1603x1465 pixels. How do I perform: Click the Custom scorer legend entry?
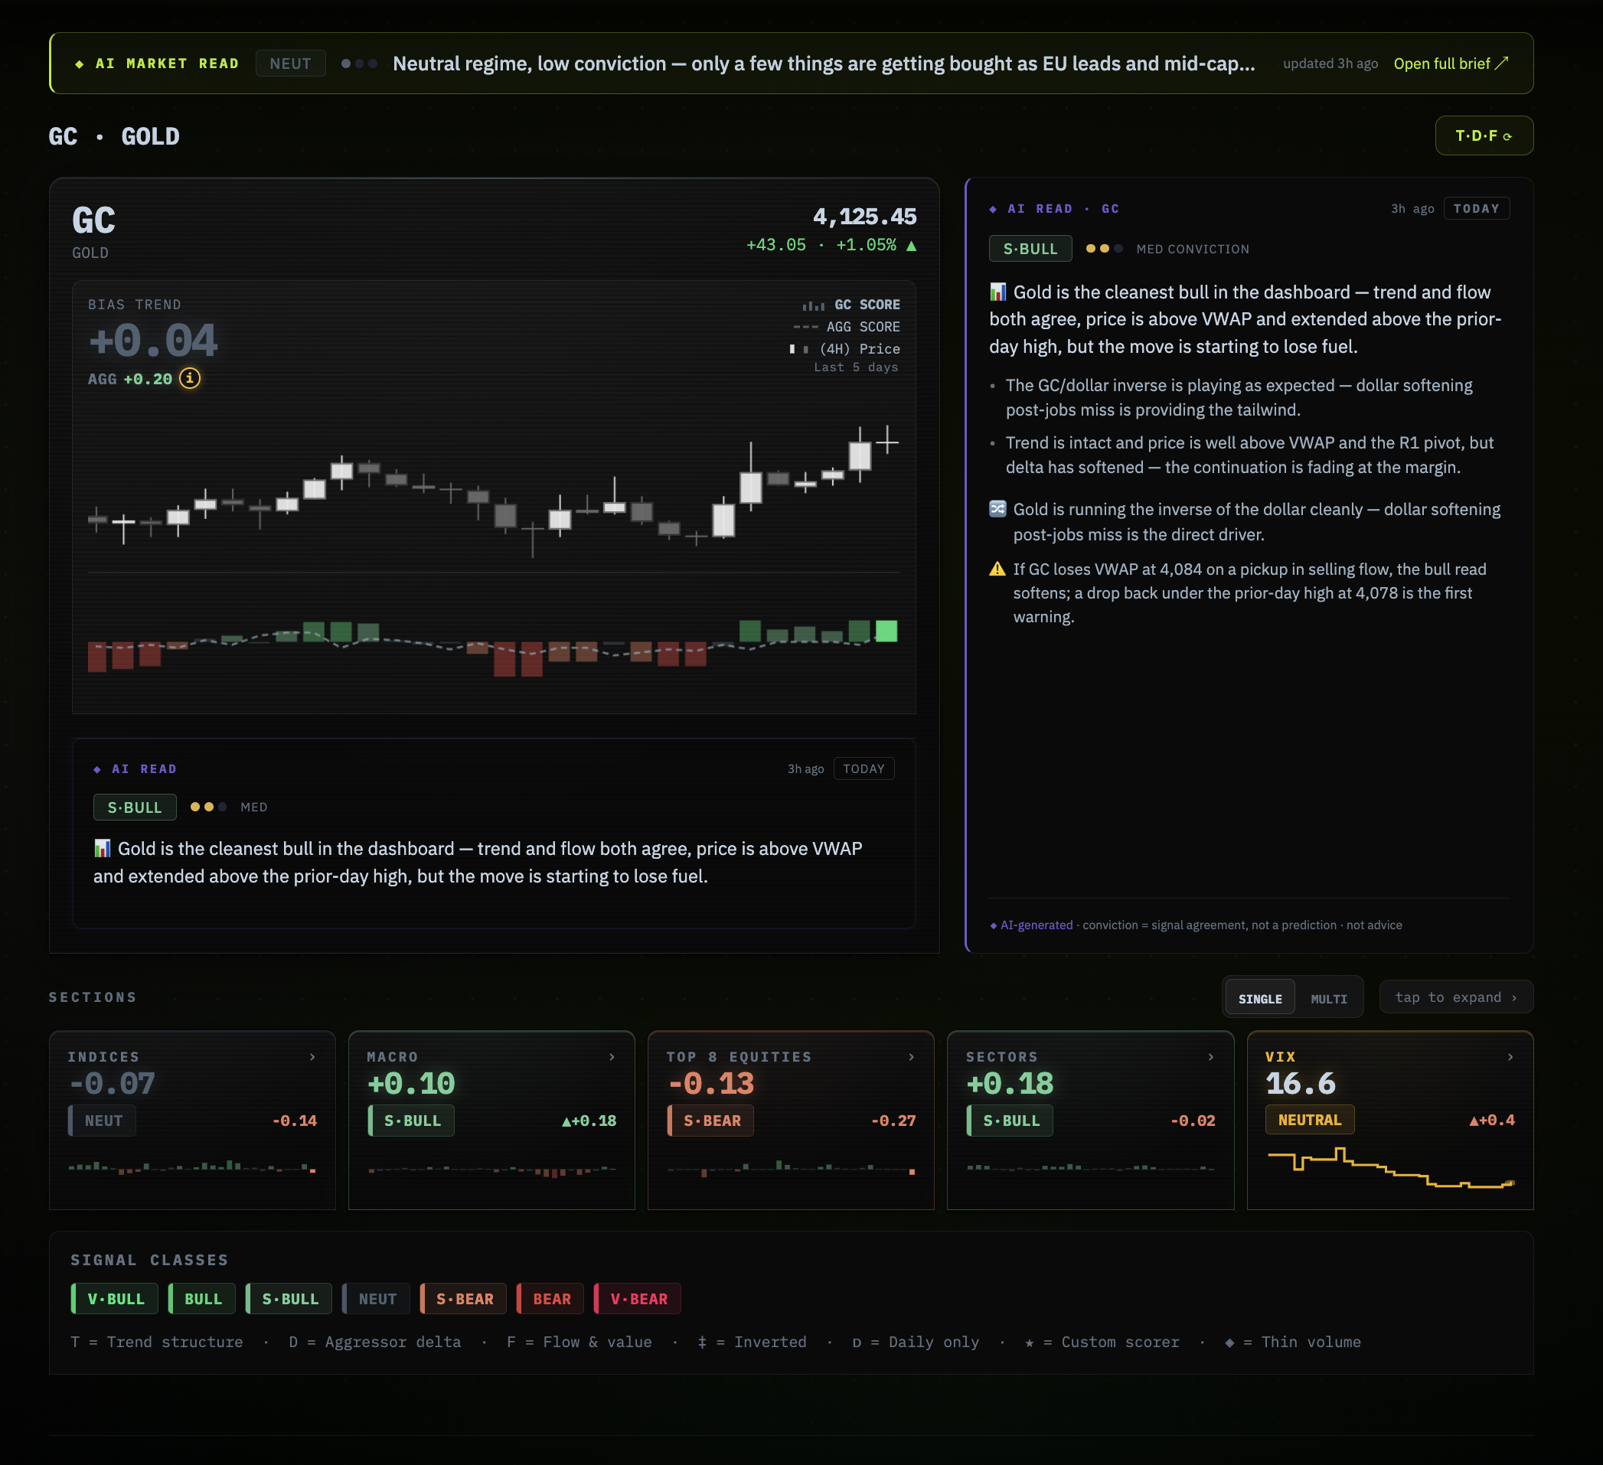coord(1102,1342)
